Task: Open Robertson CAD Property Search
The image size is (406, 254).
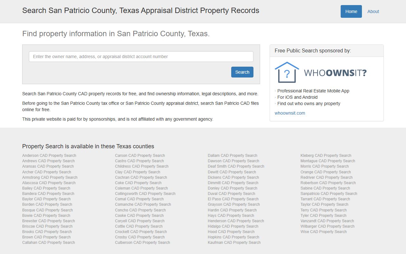Action: (x=328, y=183)
